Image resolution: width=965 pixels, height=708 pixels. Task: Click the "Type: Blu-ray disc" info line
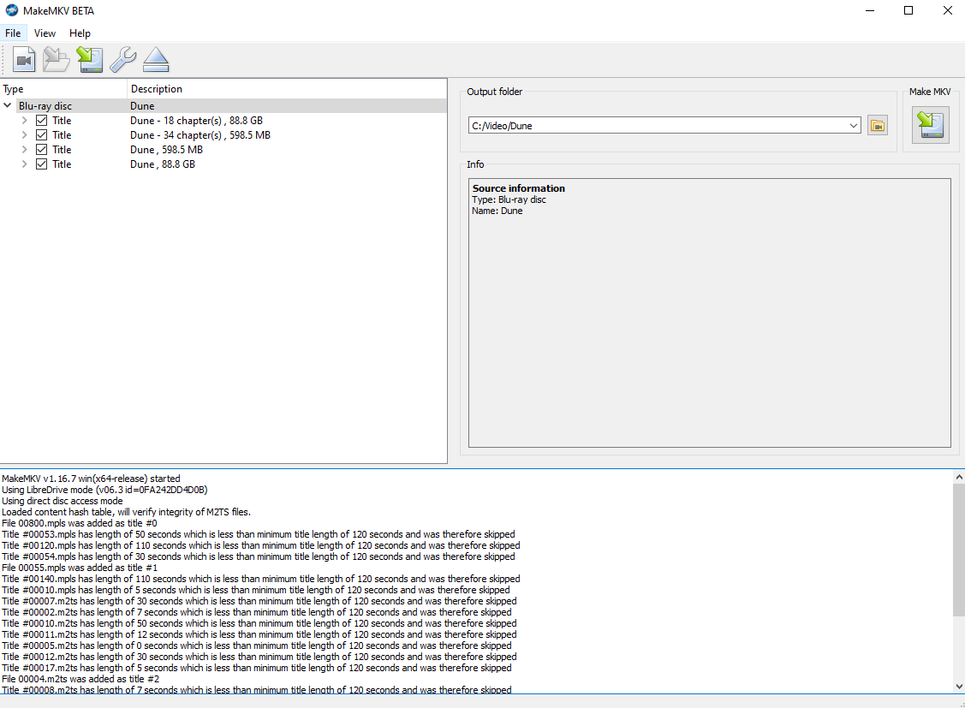(x=509, y=199)
